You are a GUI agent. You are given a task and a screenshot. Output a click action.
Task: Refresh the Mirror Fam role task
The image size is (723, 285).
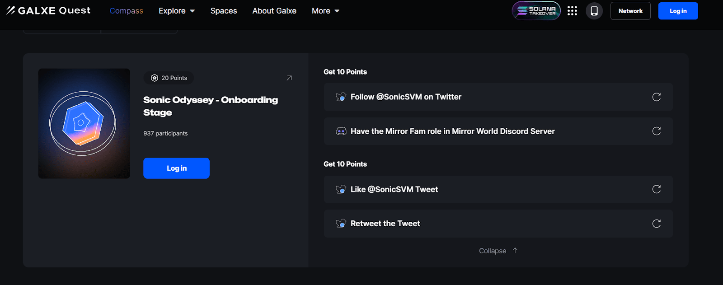[x=657, y=131]
